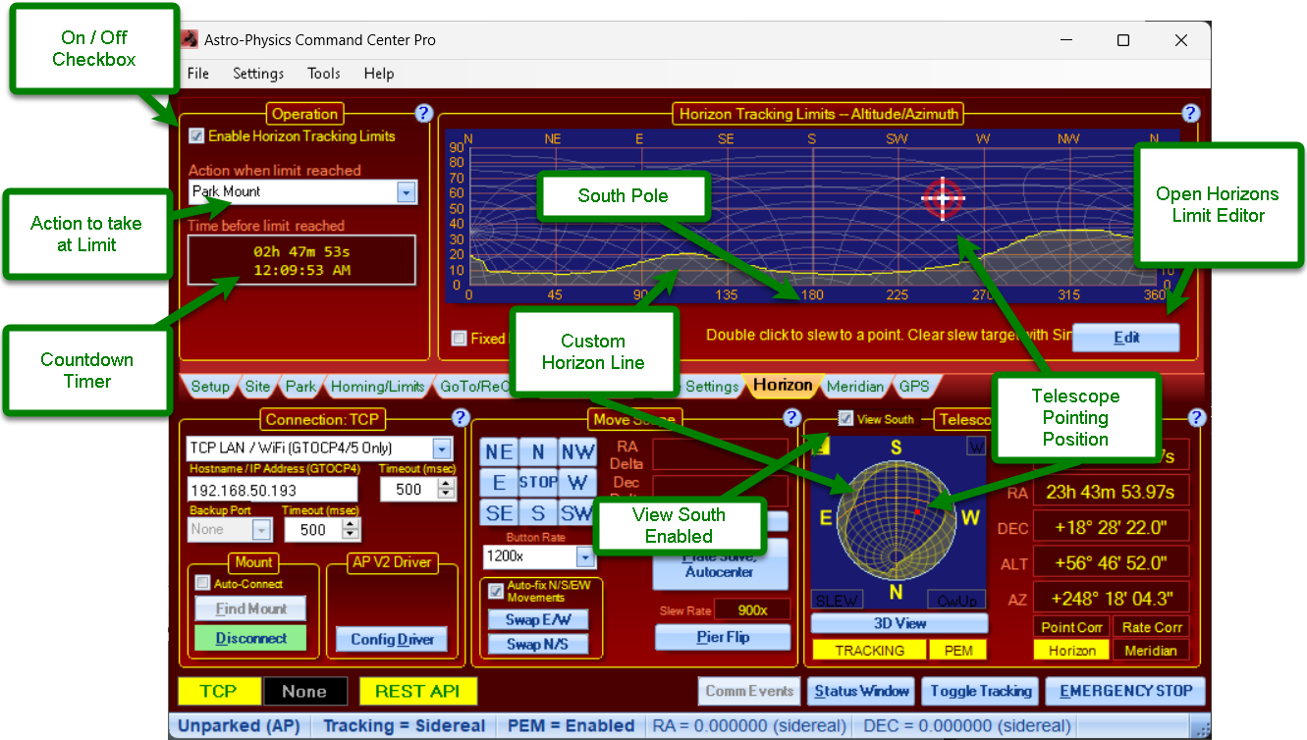This screenshot has width=1307, height=740.
Task: Switch to the Homing/Limits tab
Action: coord(378,387)
